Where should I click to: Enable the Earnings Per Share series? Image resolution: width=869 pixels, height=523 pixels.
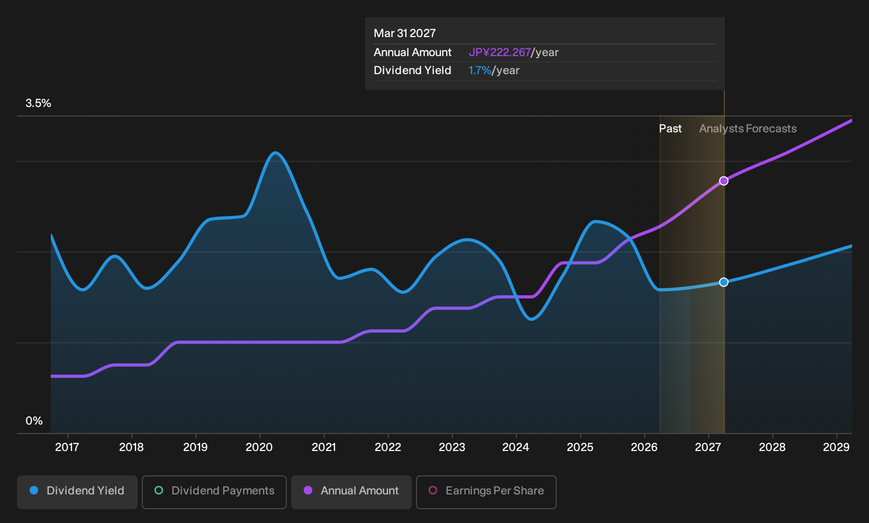click(x=486, y=492)
